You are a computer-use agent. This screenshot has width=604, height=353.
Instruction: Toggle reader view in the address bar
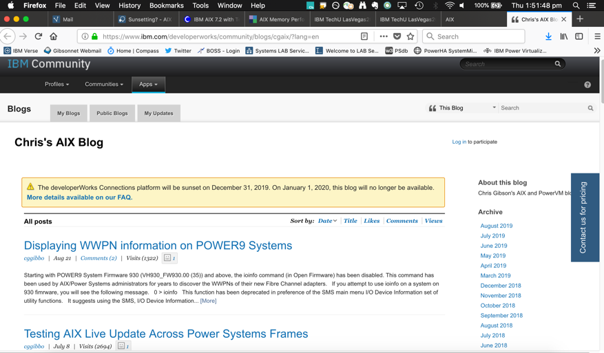(364, 36)
